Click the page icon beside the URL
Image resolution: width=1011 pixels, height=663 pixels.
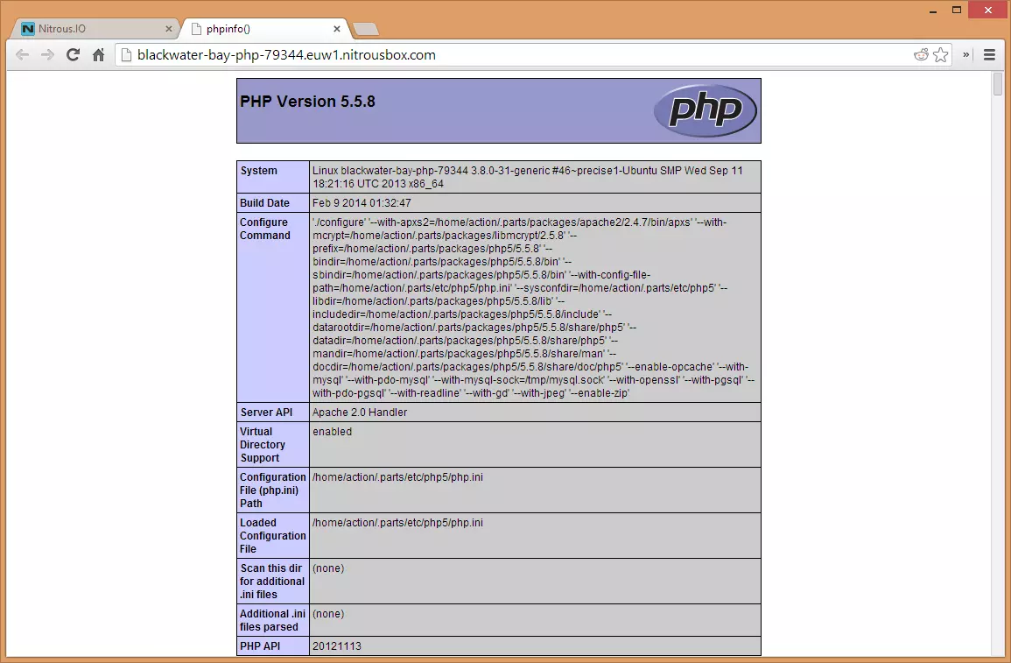click(x=126, y=55)
